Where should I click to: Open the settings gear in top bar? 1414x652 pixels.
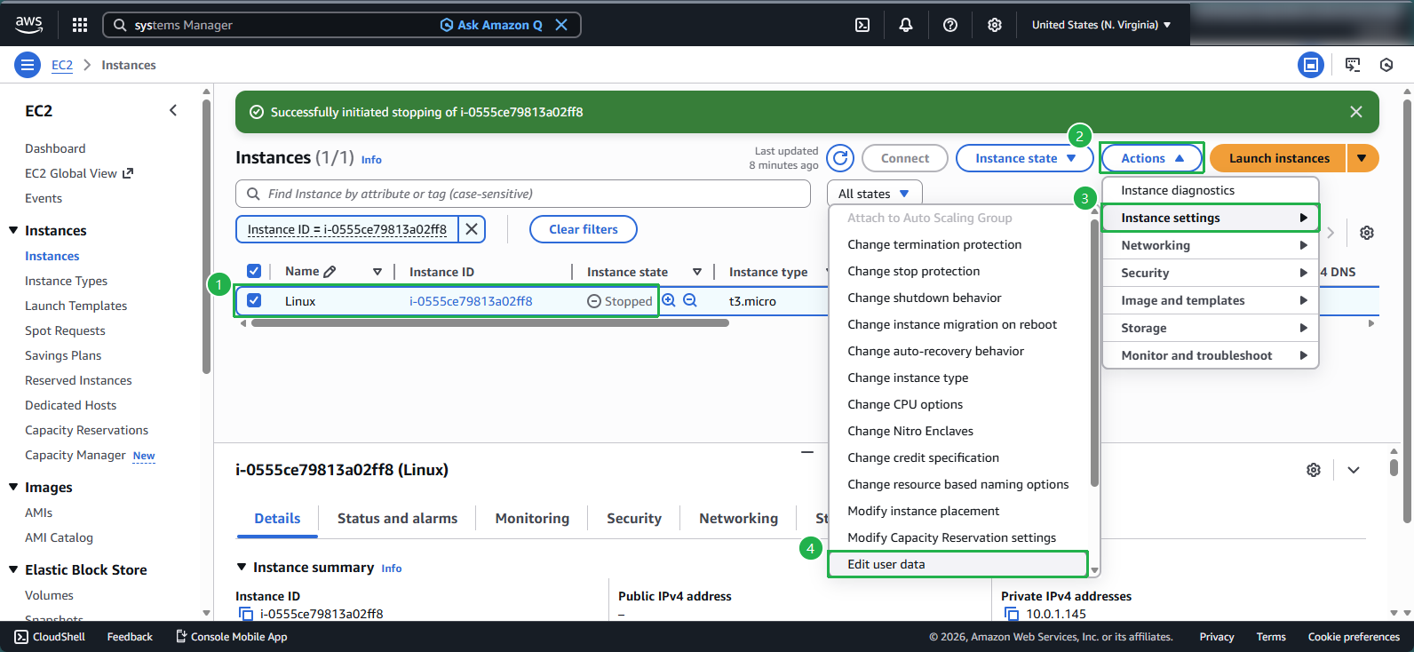(995, 25)
